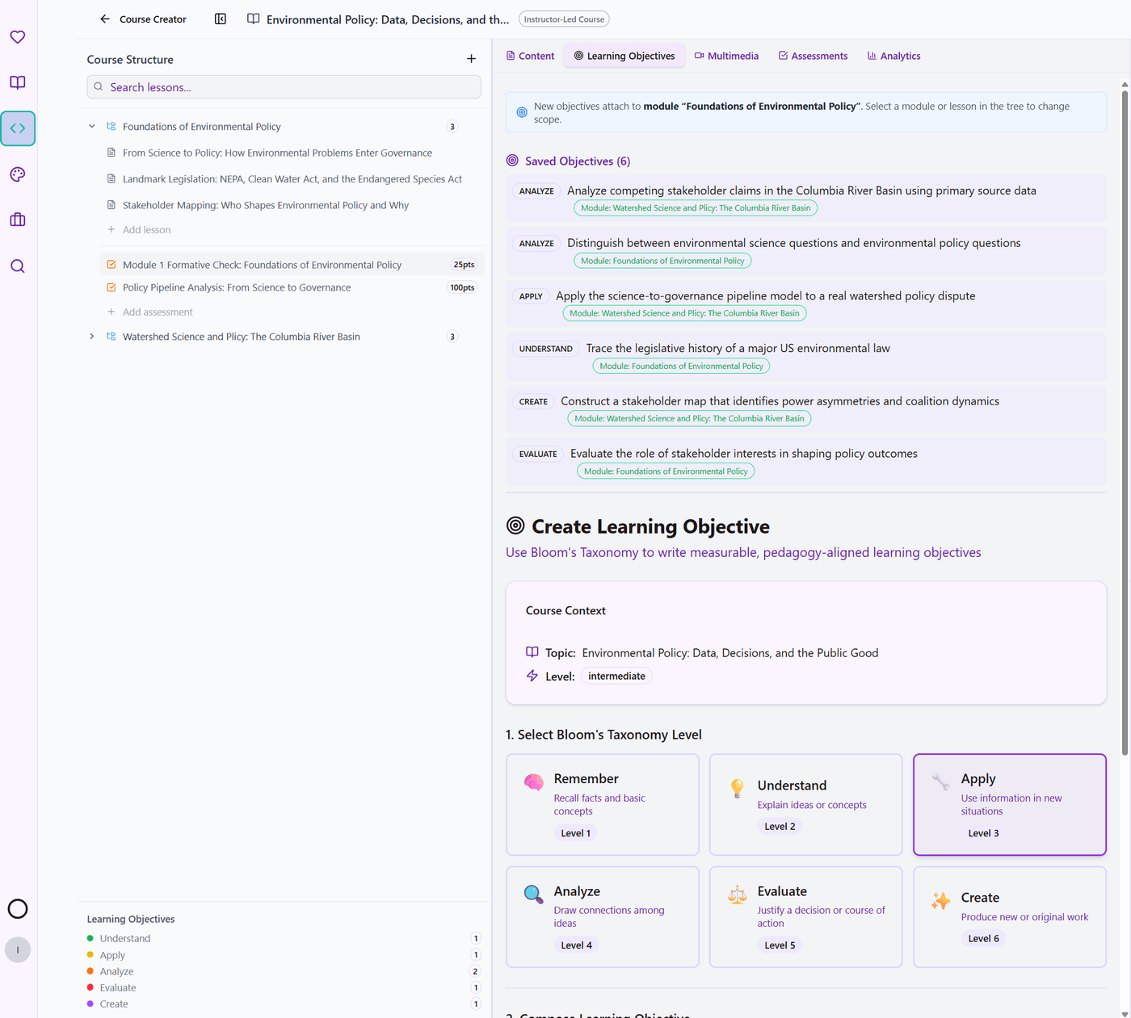The image size is (1131, 1018).
Task: Click the lightning bolt icon beside Level
Action: tap(532, 676)
